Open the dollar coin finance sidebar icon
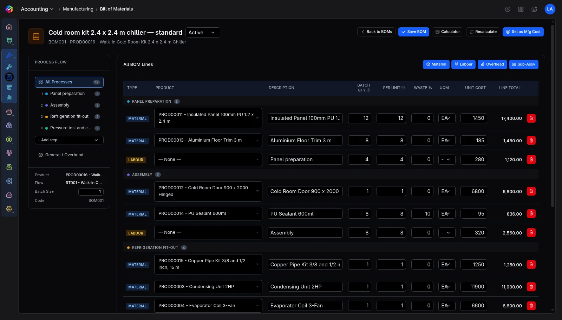 tap(9, 139)
